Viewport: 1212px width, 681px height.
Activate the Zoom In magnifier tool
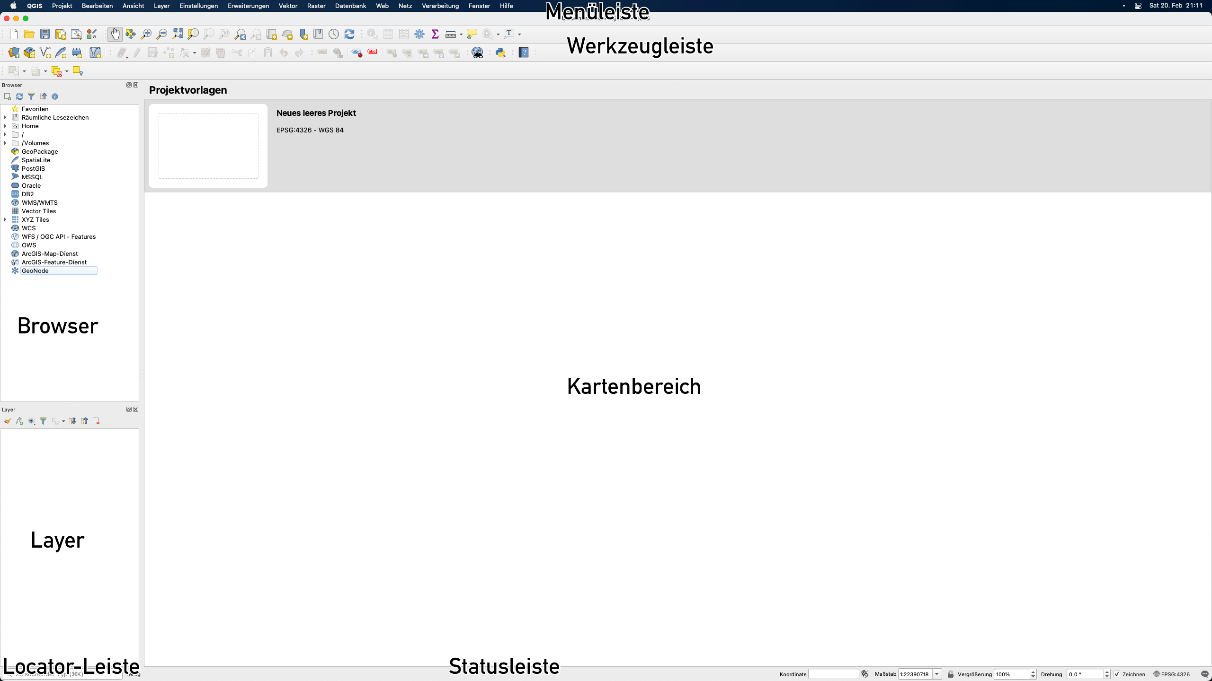point(146,34)
